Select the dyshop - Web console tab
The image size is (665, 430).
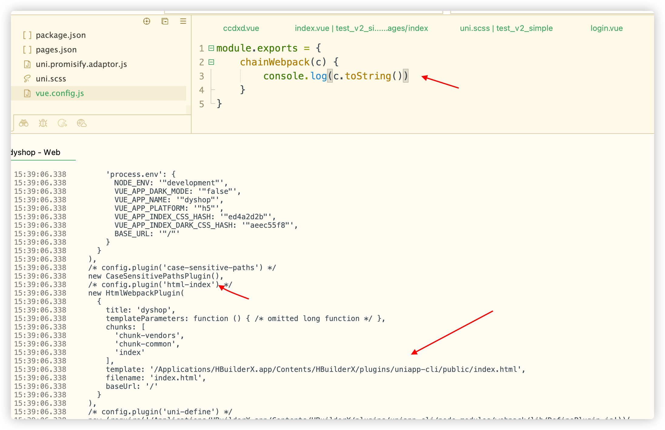click(36, 152)
